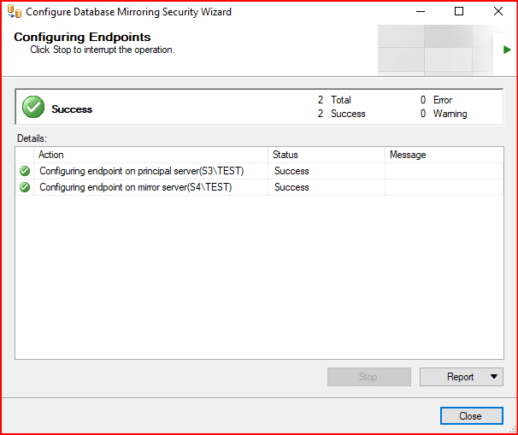Maximize the wizard window

[x=459, y=12]
